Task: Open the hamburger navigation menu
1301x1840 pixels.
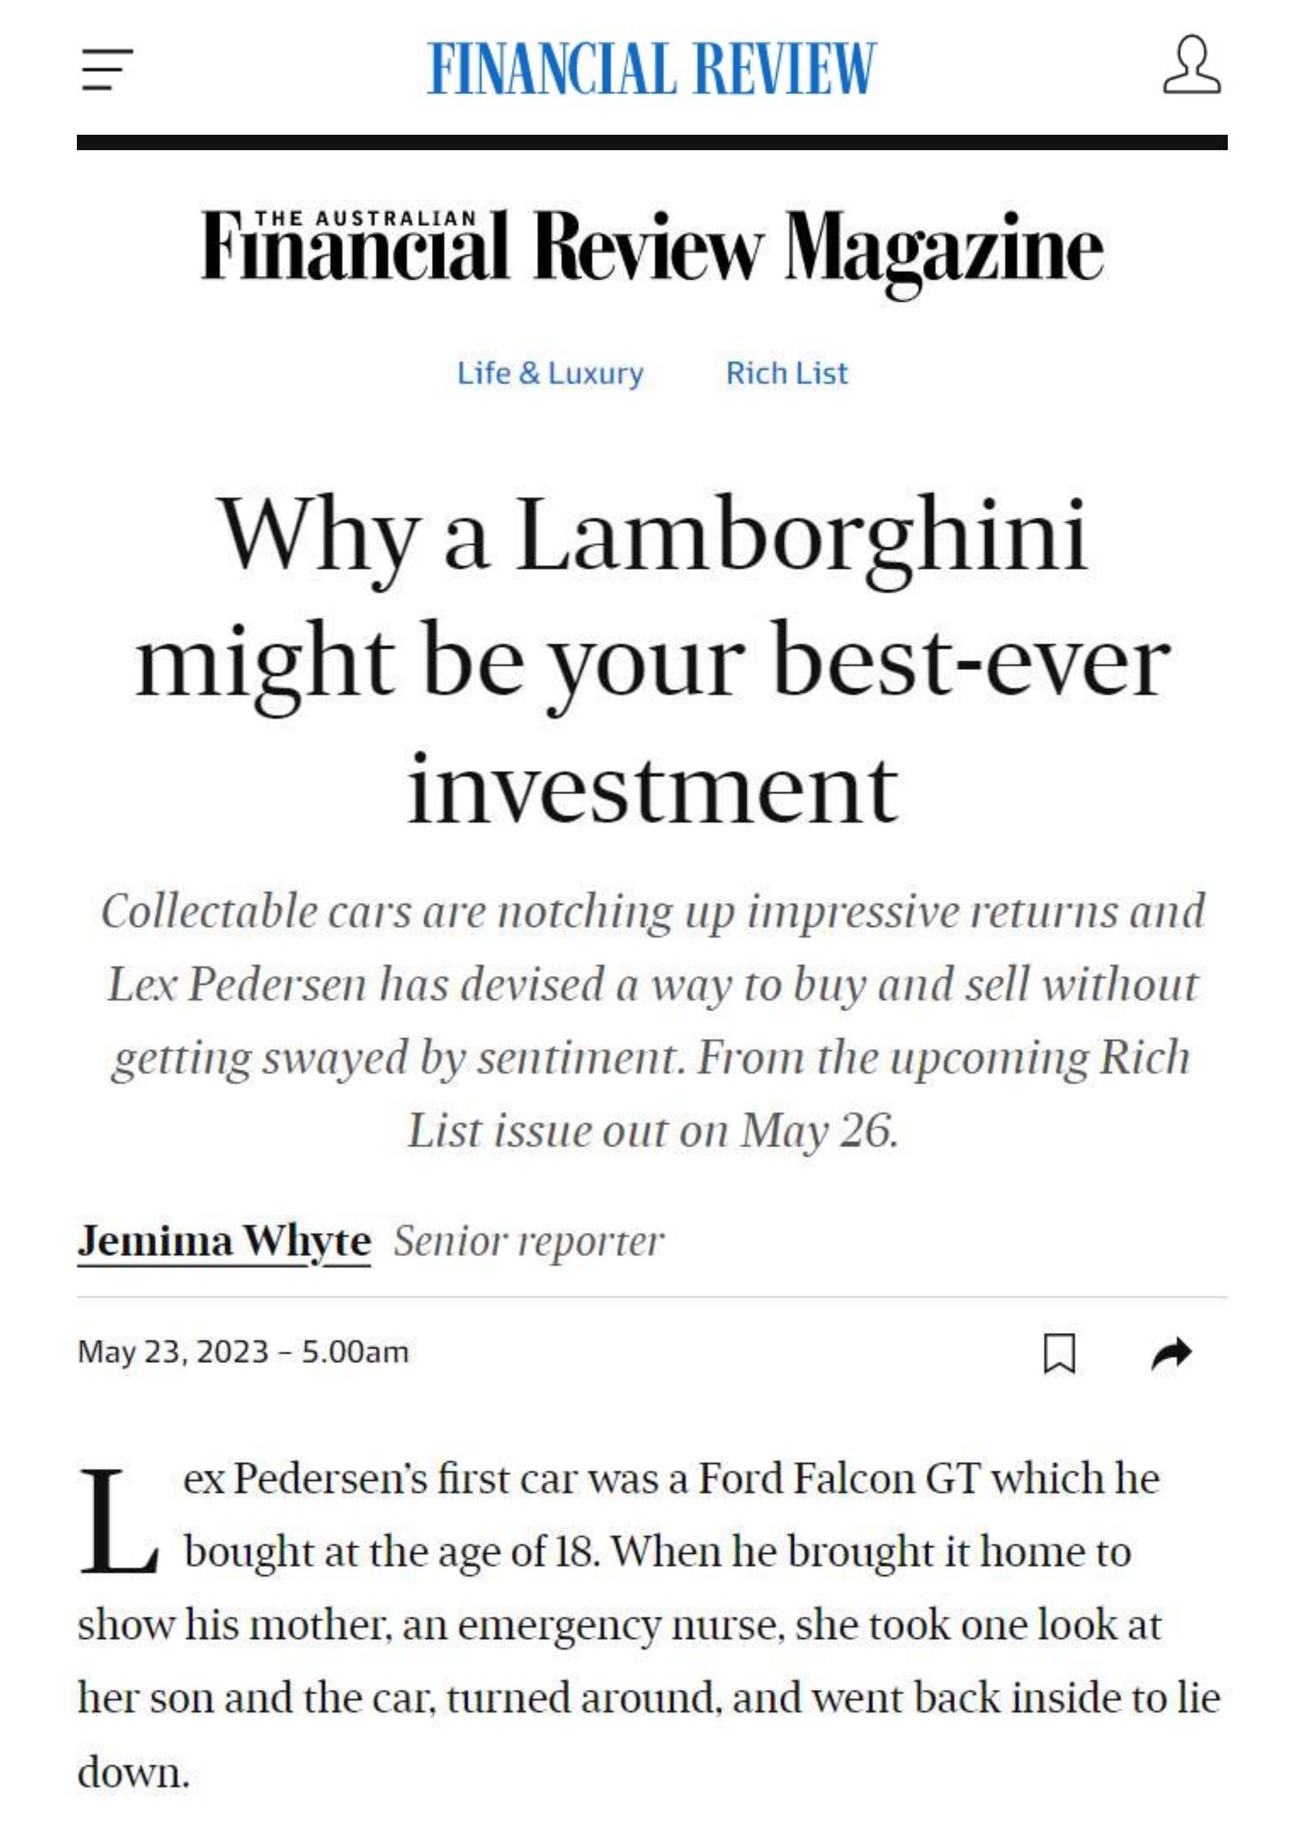Action: [108, 69]
